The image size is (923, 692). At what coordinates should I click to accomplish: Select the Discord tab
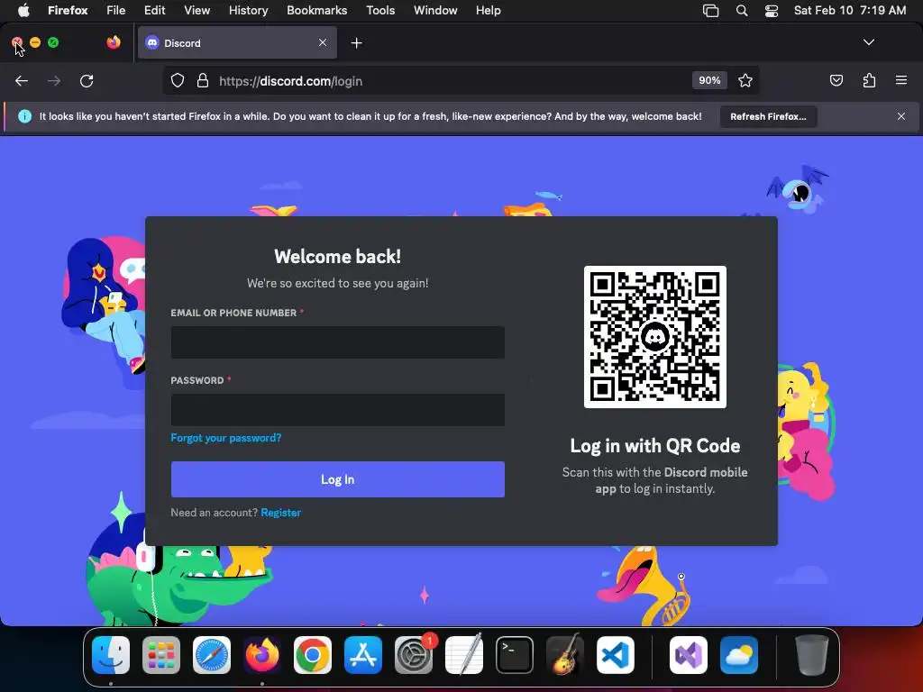237,42
